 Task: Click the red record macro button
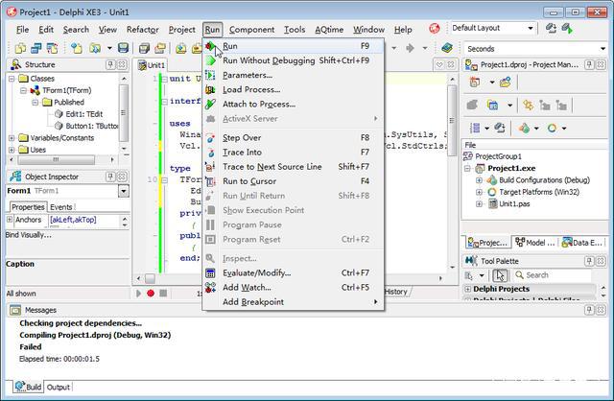point(151,293)
